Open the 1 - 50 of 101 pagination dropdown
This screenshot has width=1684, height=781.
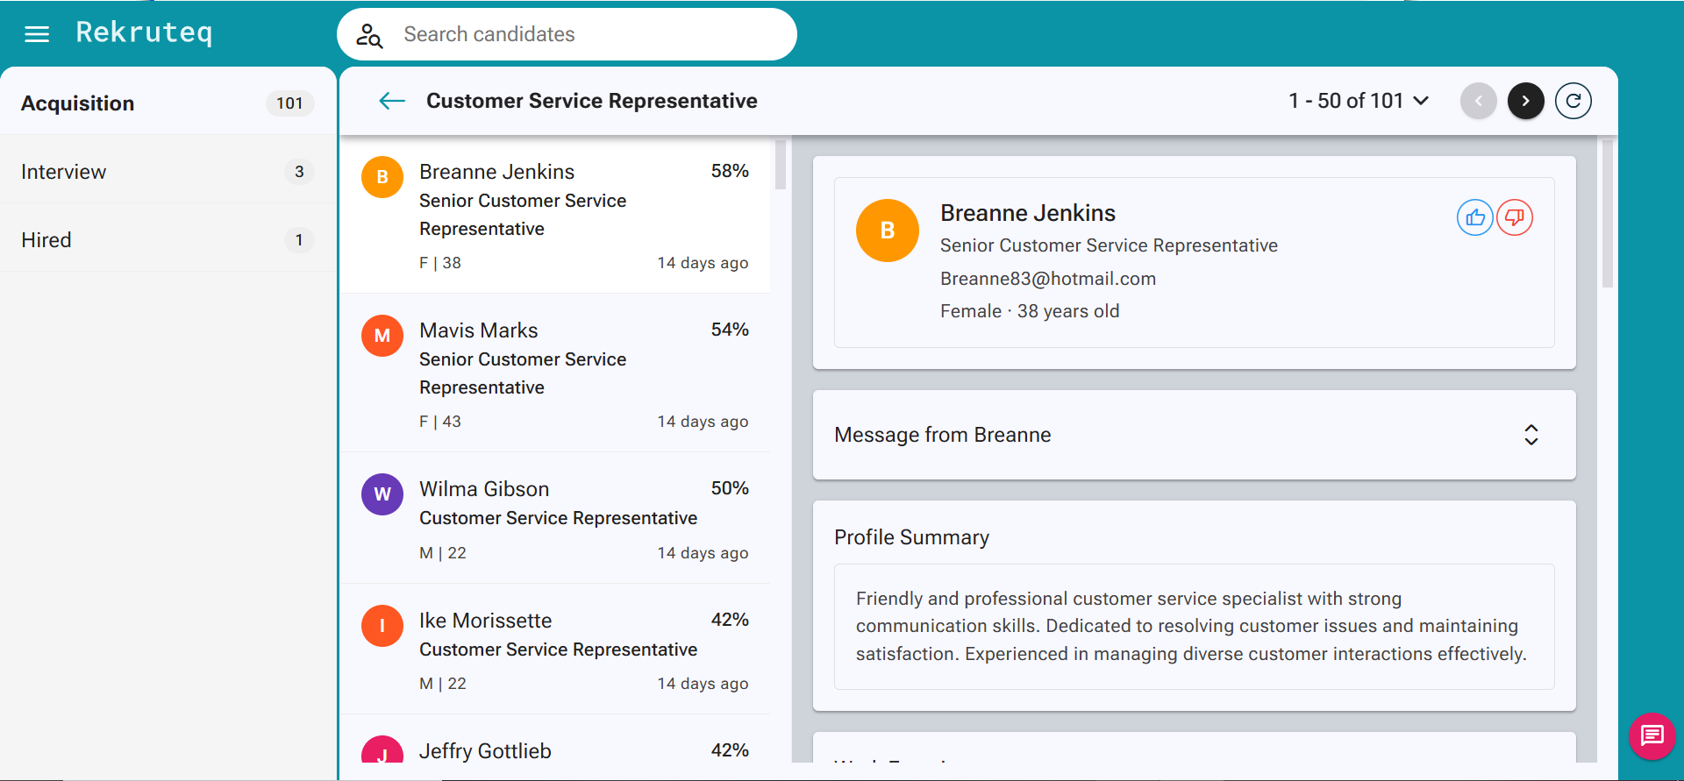point(1359,101)
